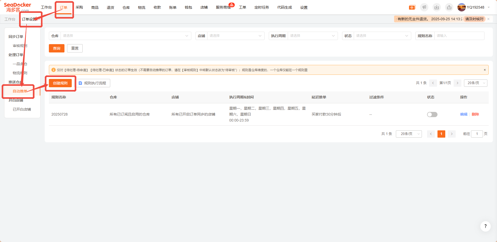
Task: Open the help question mark button
Action: tap(485, 226)
